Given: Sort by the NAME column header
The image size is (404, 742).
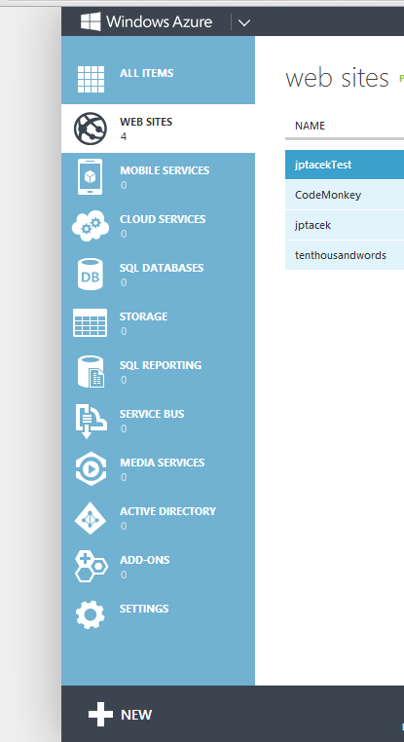Looking at the screenshot, I should (310, 126).
